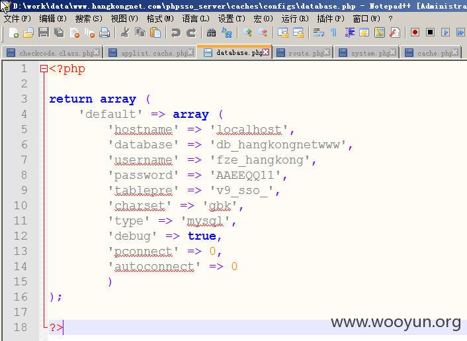Click the 'db_hangkongnetwww' database value
This screenshot has height=341, width=467.
point(278,145)
